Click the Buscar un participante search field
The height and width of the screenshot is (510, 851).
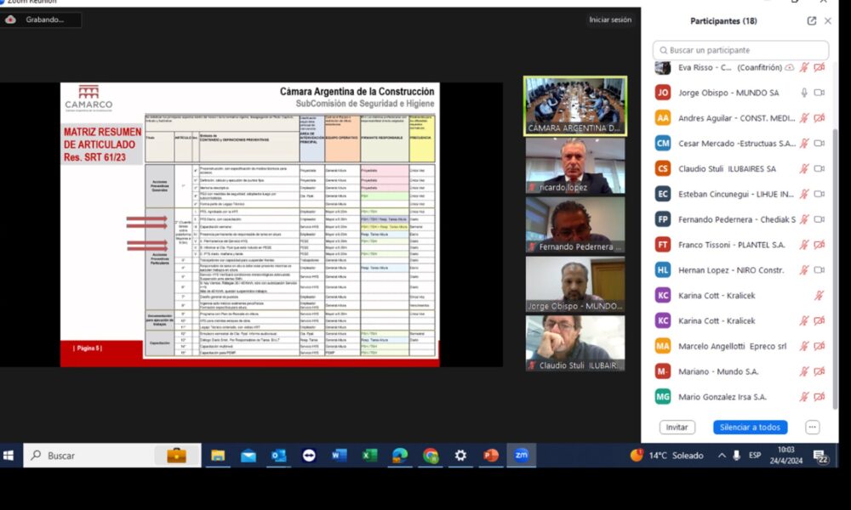pyautogui.click(x=740, y=50)
